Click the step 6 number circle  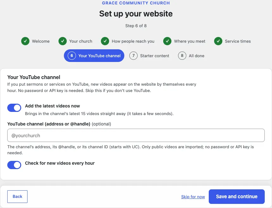tap(72, 56)
